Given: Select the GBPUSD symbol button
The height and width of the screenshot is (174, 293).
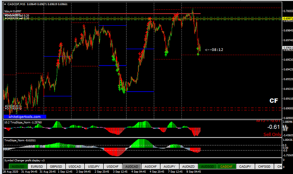Looking at the screenshot, I should [56, 167].
